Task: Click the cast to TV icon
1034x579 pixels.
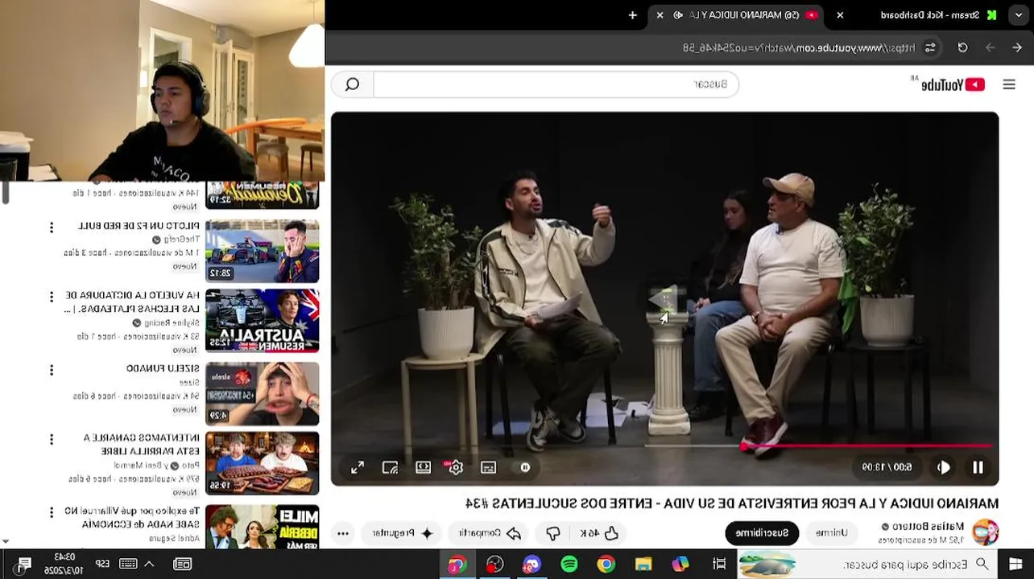Action: [x=390, y=467]
